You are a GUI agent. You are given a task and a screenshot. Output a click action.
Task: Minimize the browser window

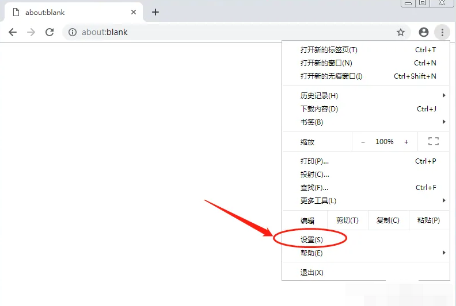408,3
